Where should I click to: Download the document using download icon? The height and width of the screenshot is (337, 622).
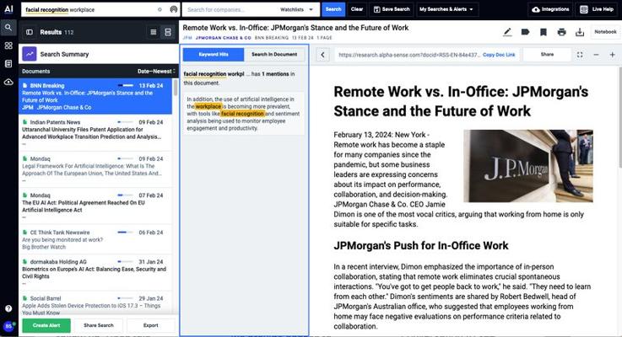point(580,32)
